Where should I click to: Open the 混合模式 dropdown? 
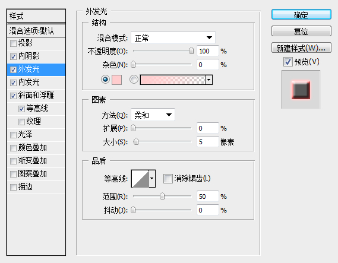[x=173, y=38]
